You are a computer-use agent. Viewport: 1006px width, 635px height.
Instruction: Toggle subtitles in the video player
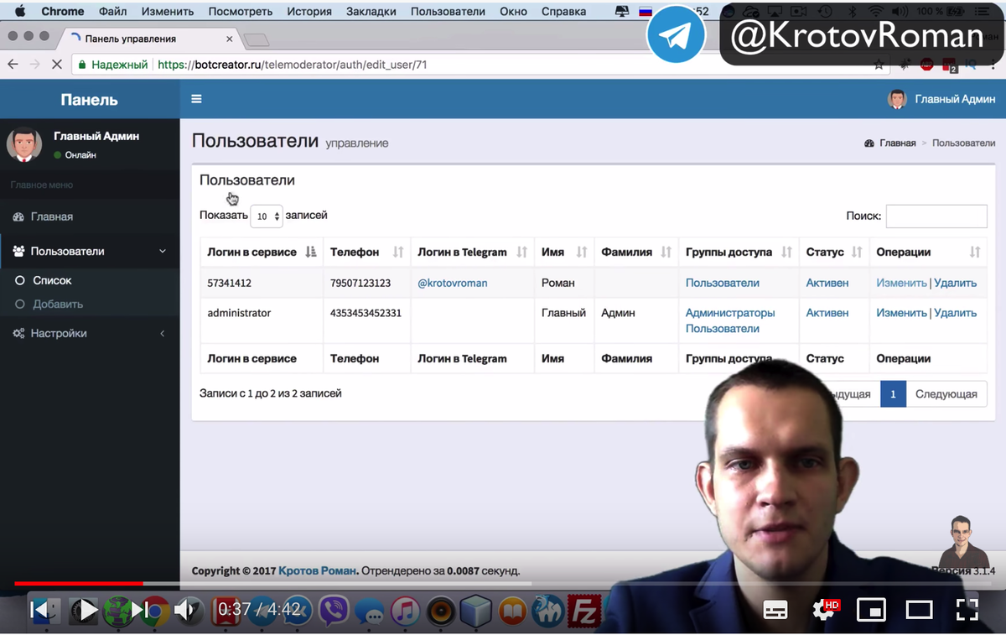pos(775,610)
